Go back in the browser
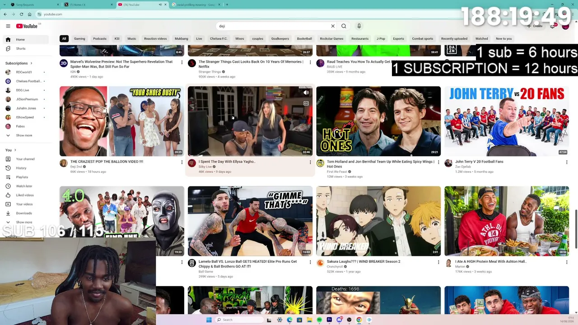This screenshot has width=578, height=325. coord(5,14)
